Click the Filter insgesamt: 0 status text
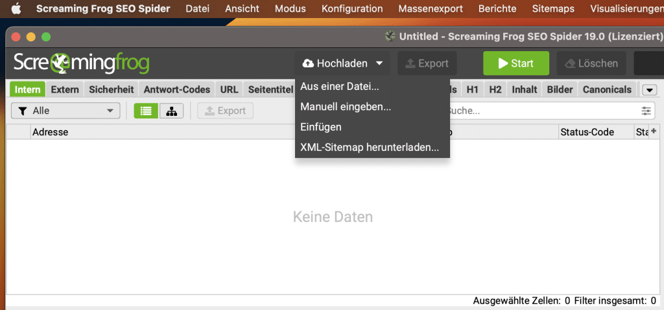This screenshot has height=310, width=664. click(615, 301)
